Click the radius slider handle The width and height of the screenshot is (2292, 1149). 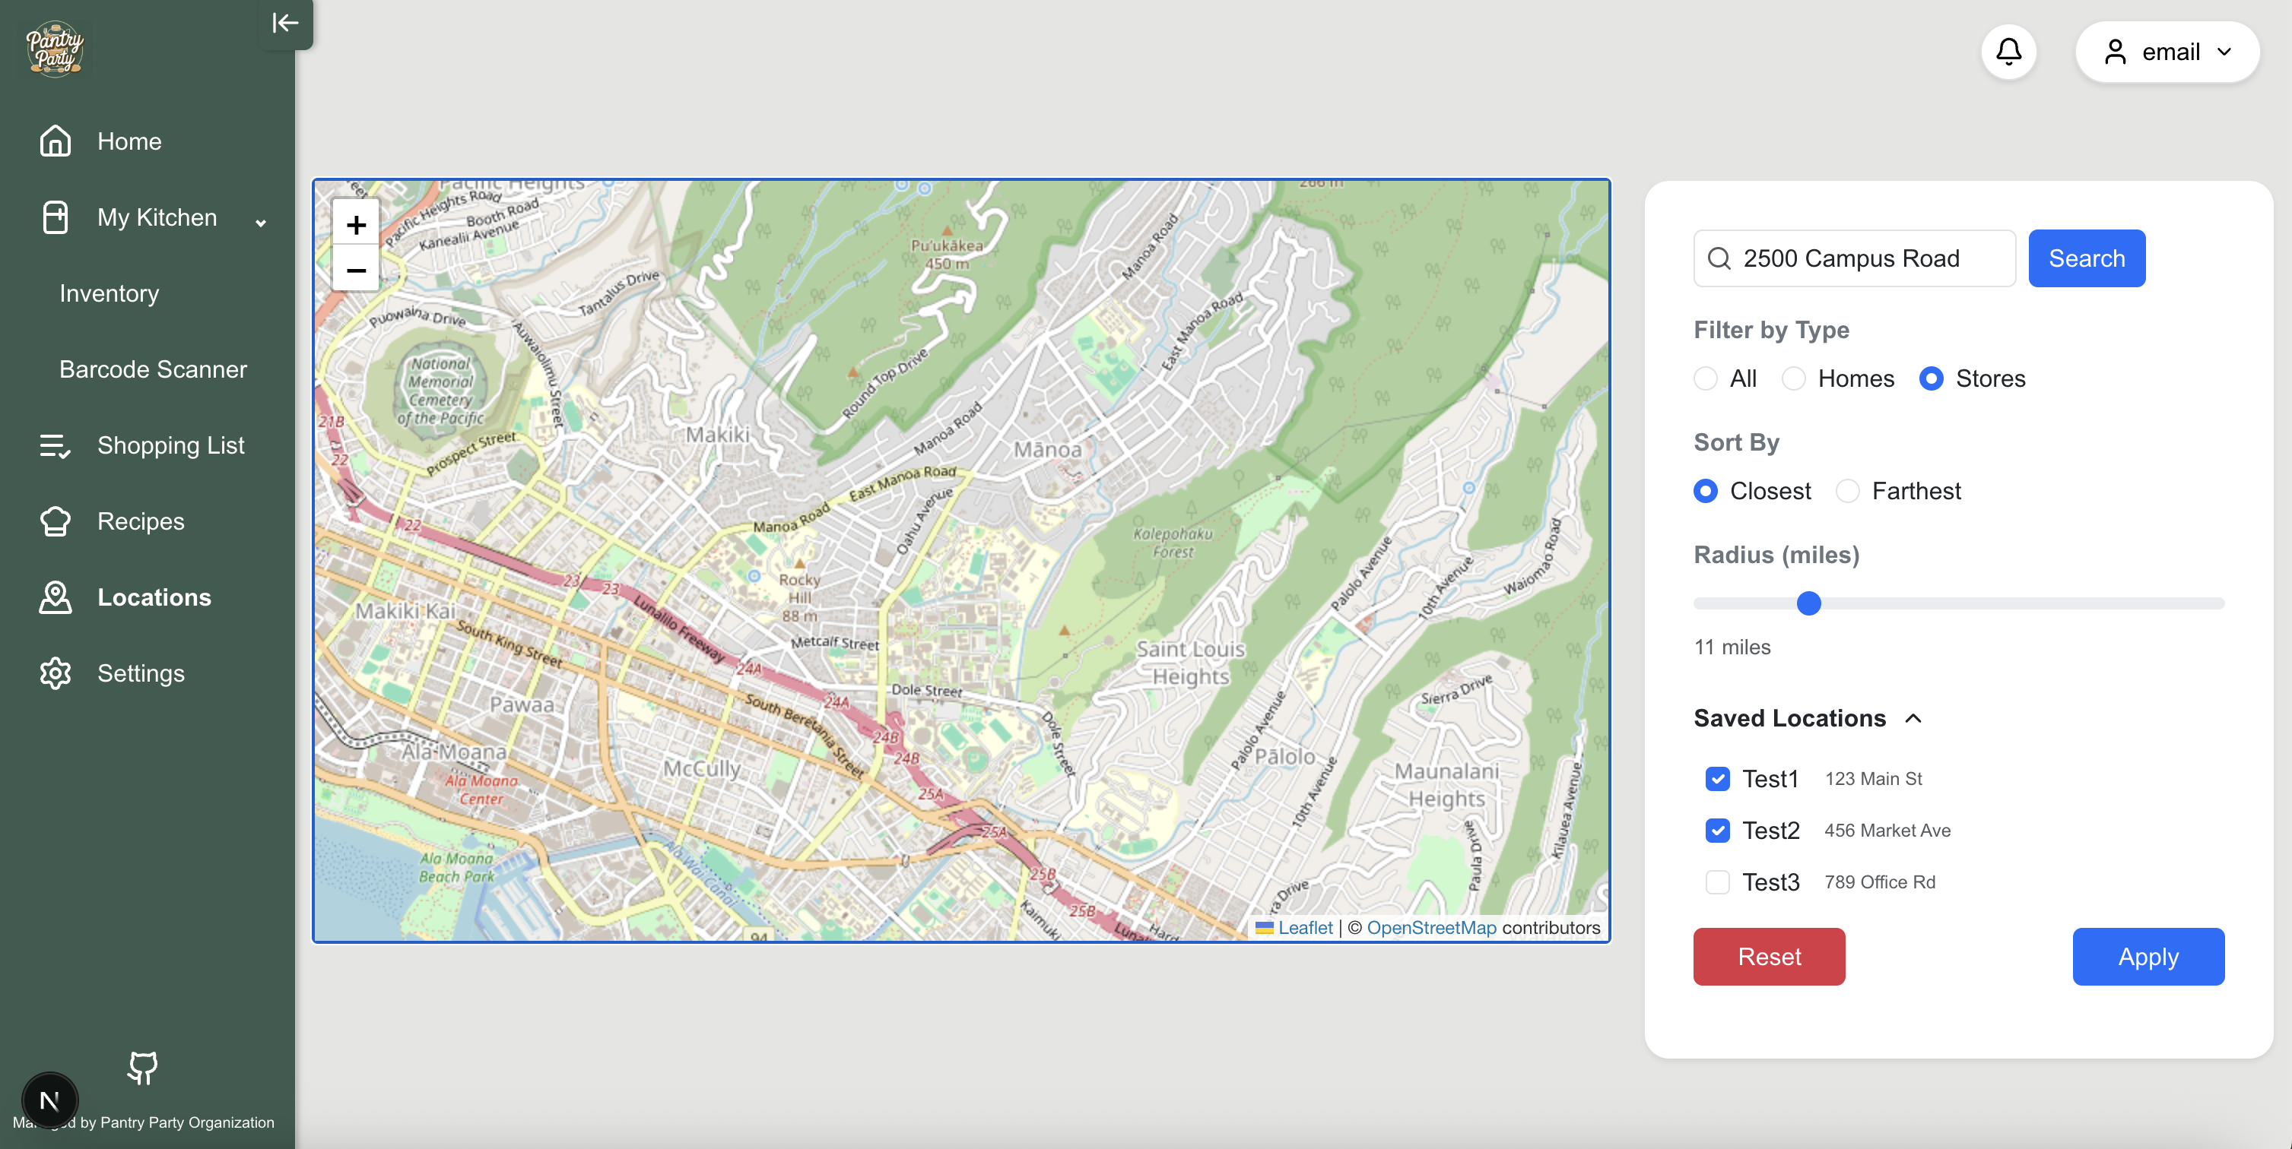tap(1809, 604)
